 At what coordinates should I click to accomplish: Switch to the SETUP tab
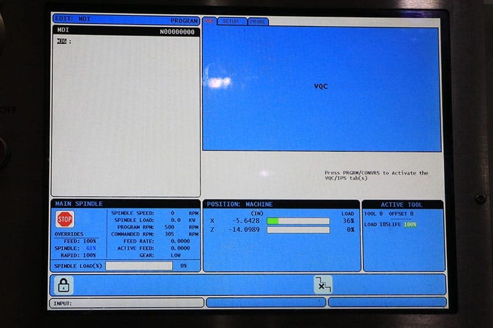pyautogui.click(x=230, y=21)
